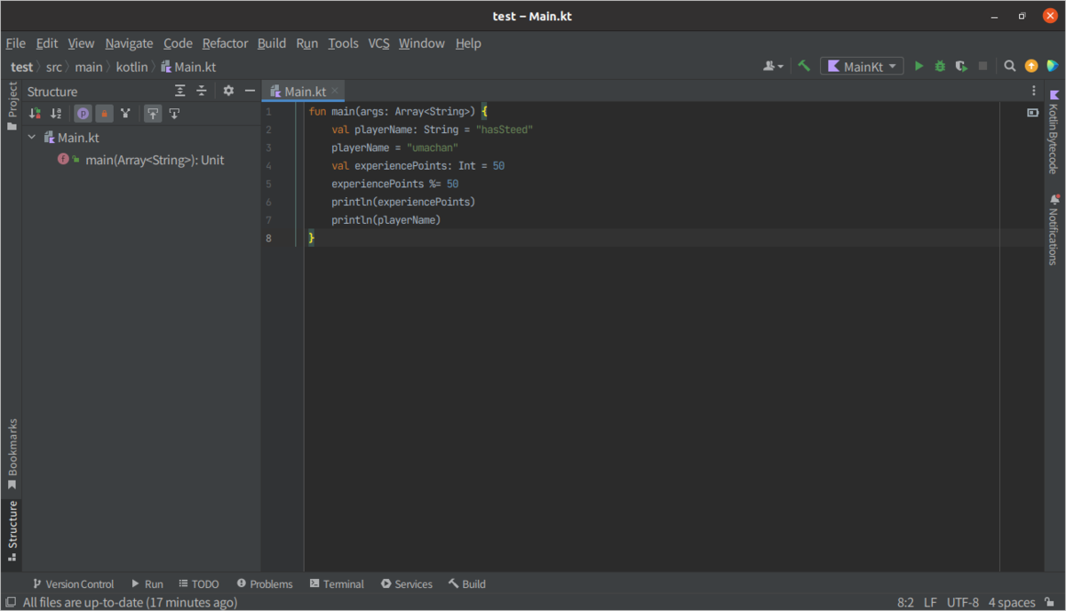
Task: Toggle show properties in Structure
Action: click(x=83, y=114)
